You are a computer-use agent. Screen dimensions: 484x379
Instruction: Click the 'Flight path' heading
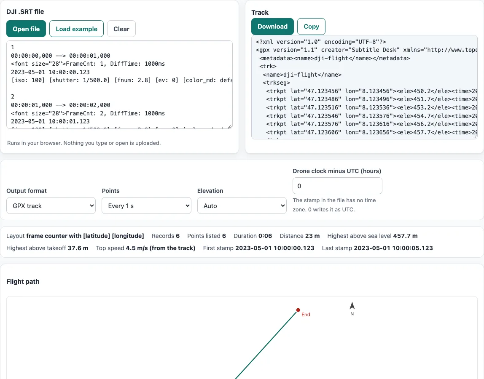(23, 282)
